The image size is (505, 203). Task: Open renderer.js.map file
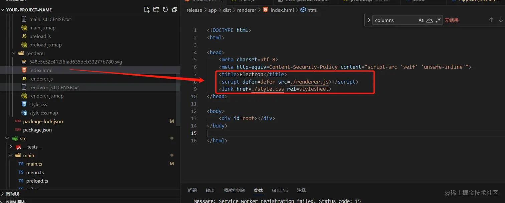(46, 96)
